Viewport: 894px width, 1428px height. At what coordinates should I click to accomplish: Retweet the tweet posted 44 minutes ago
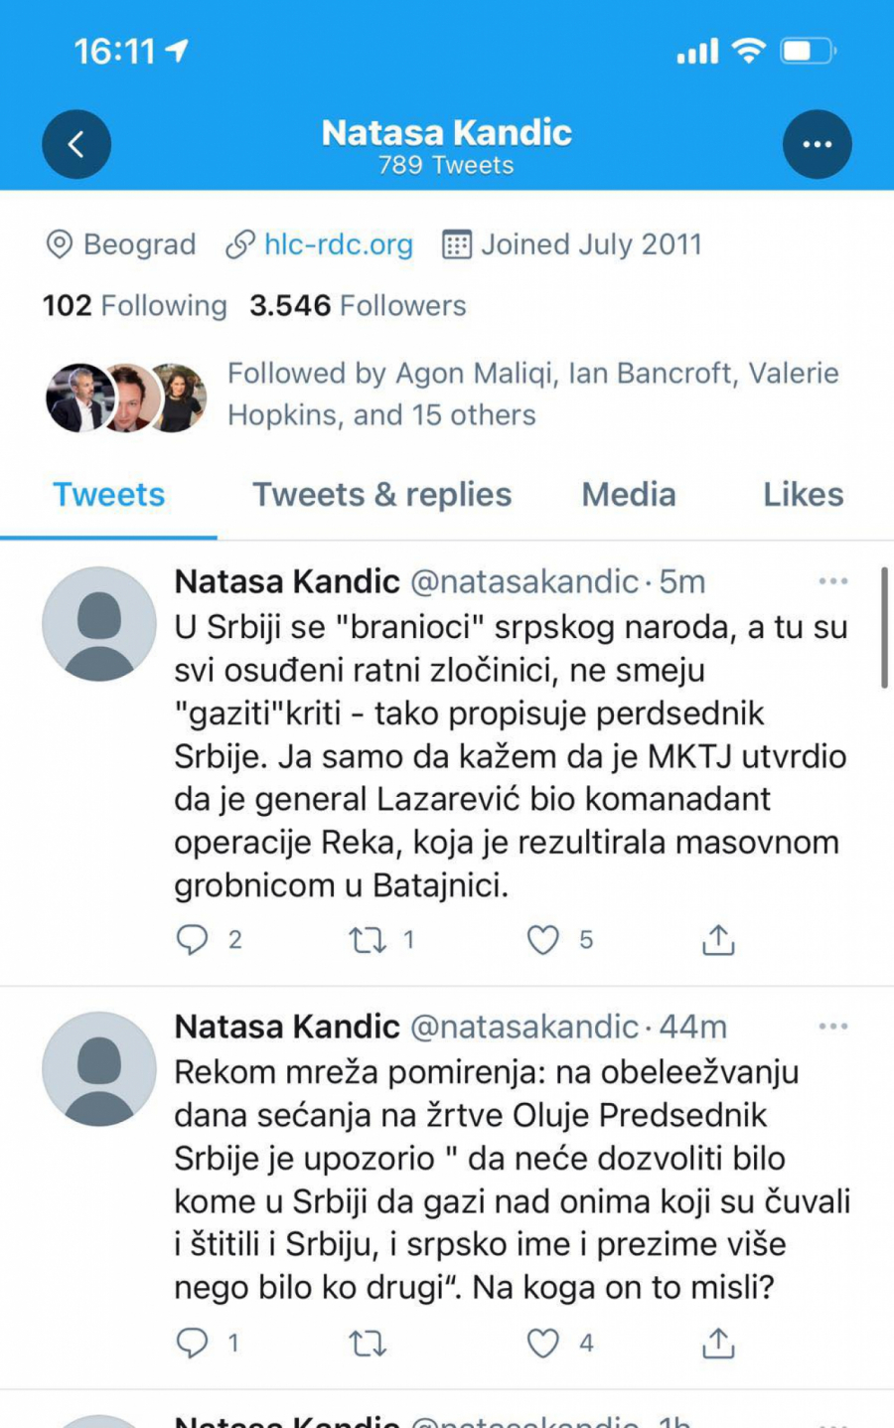pyautogui.click(x=369, y=1343)
